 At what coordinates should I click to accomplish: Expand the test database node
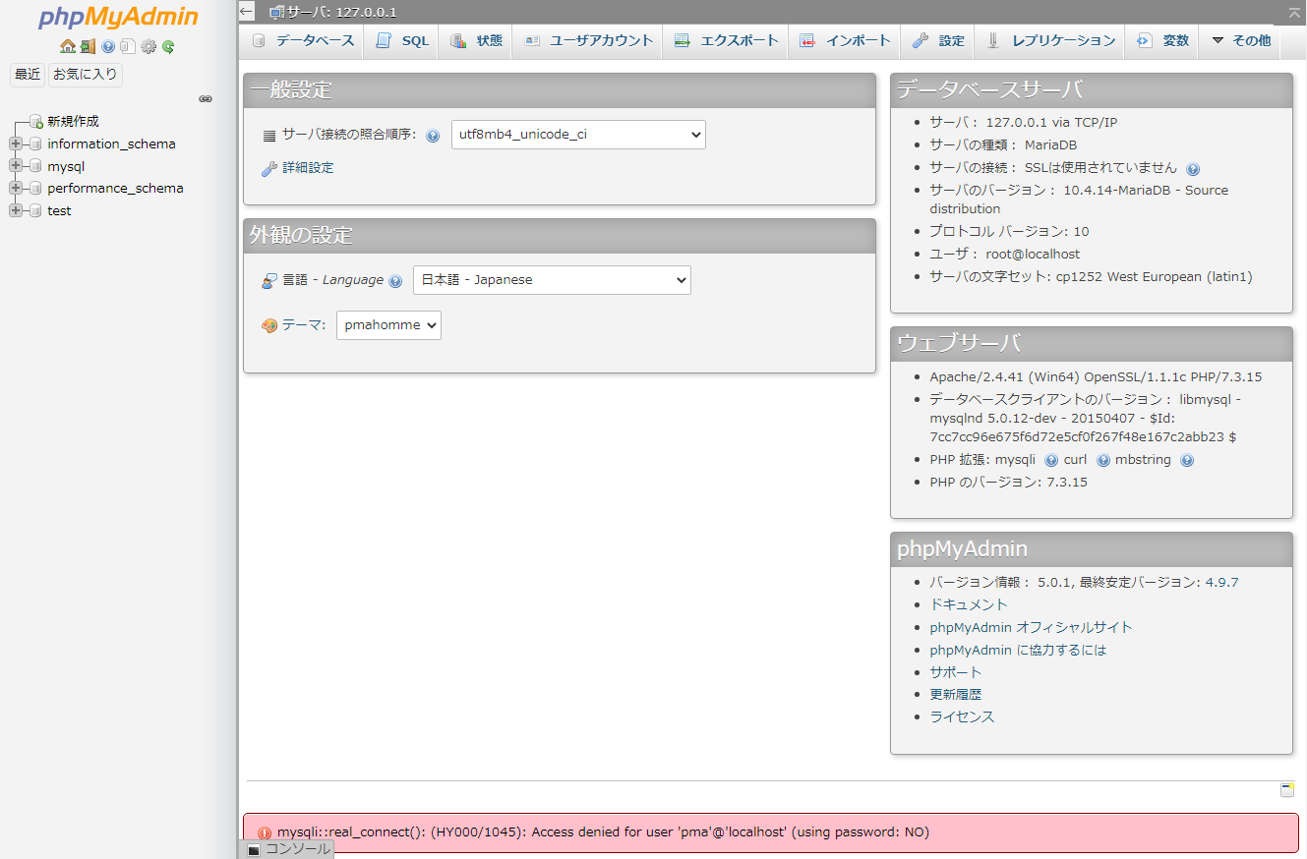(x=16, y=210)
